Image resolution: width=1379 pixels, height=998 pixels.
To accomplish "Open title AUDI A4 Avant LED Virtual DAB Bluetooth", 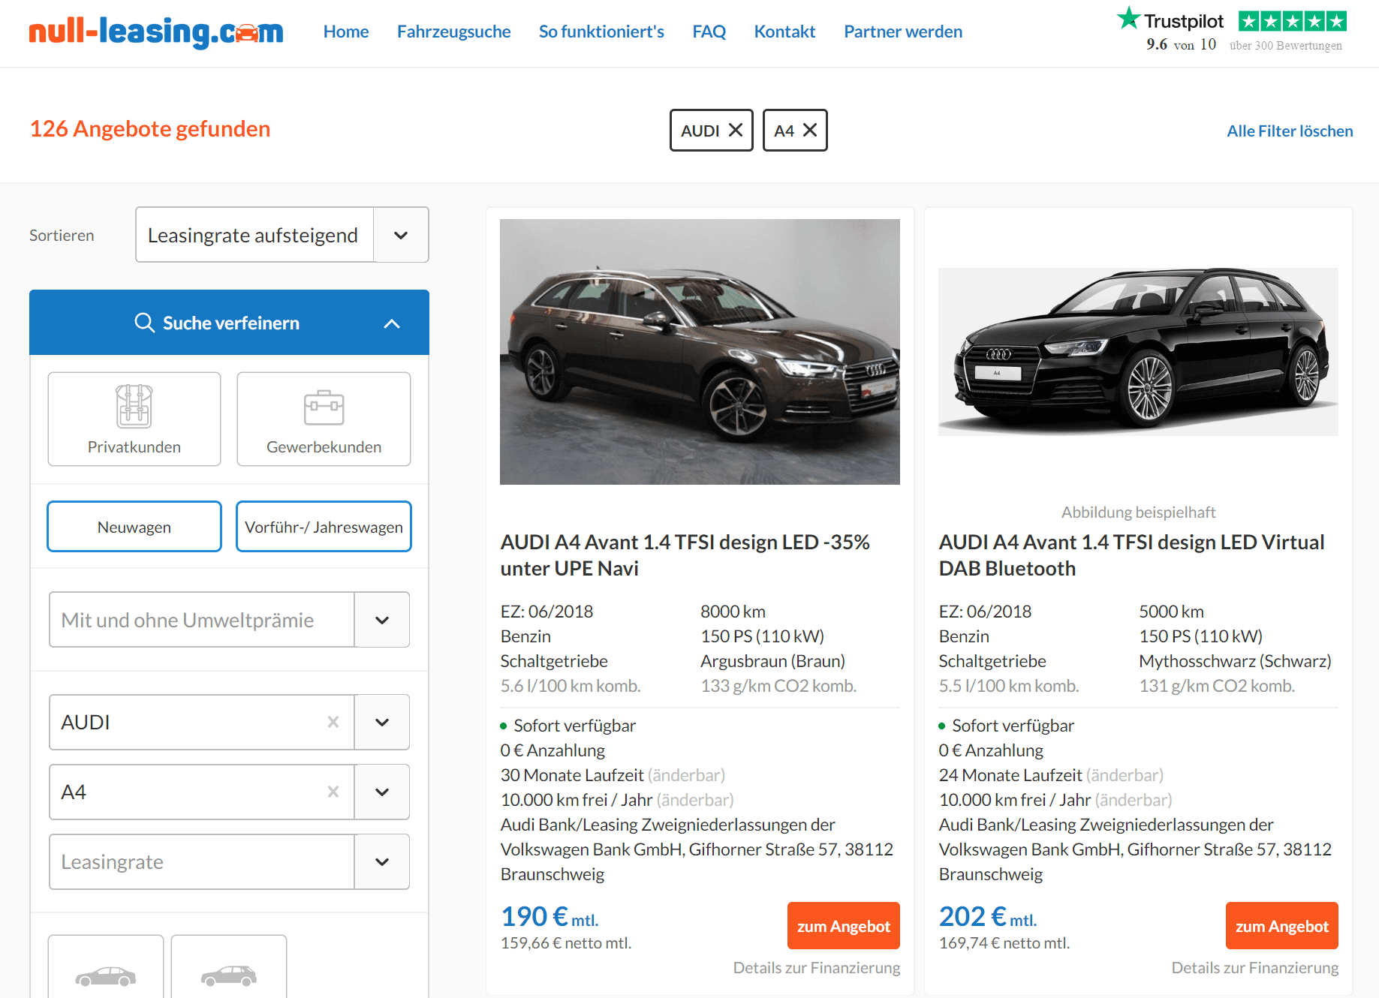I will pyautogui.click(x=1131, y=555).
